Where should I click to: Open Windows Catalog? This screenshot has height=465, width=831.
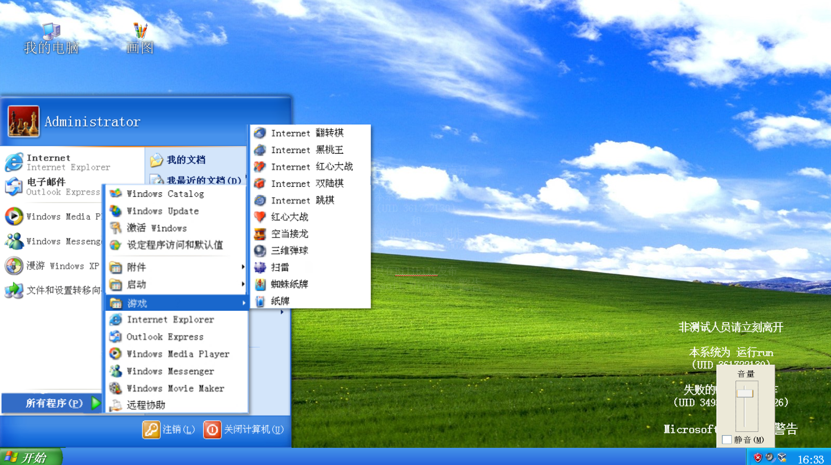(176, 194)
